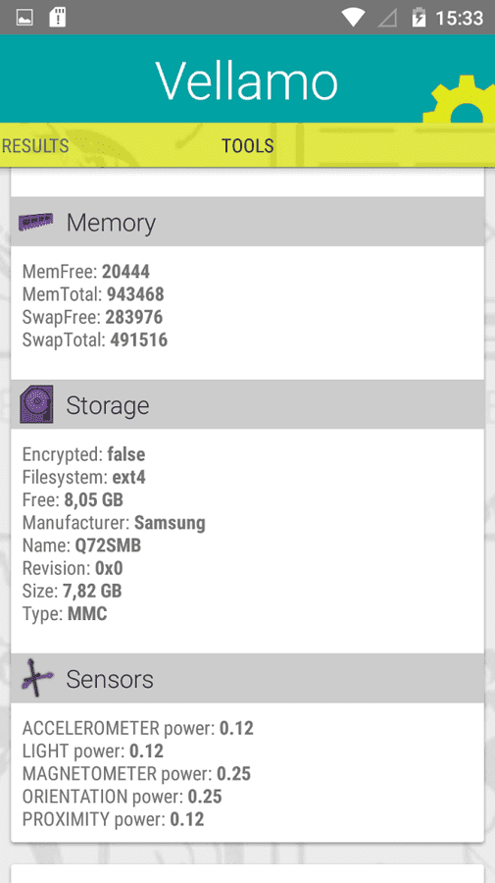
Task: Tap the Filesystem ext4 entry
Action: pos(84,477)
